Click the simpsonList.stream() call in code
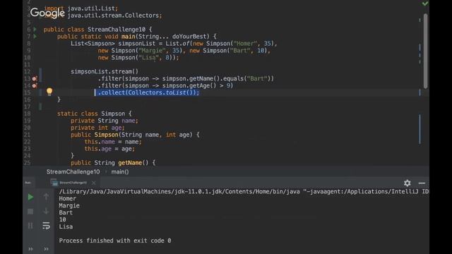Image resolution: width=452 pixels, height=254 pixels. [105, 71]
